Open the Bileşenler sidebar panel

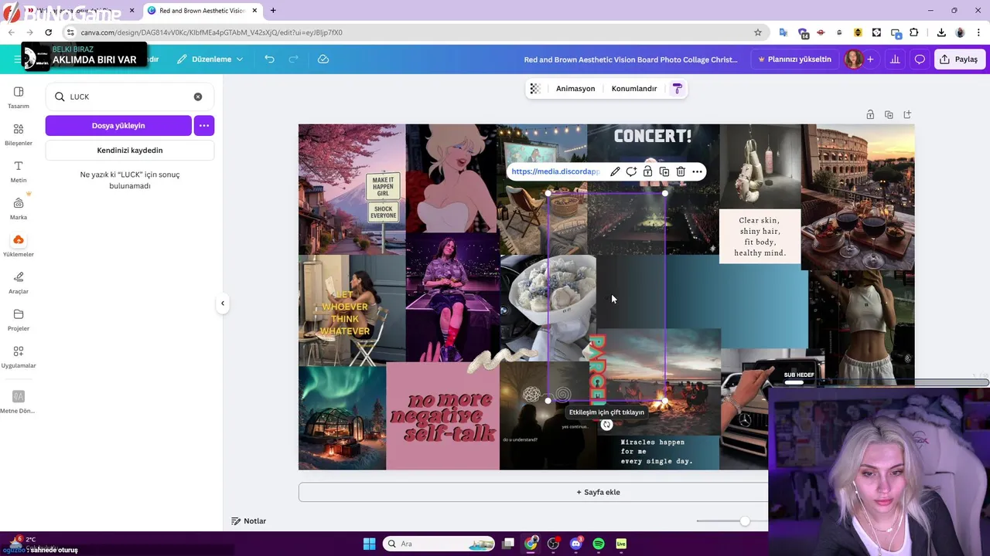19,134
